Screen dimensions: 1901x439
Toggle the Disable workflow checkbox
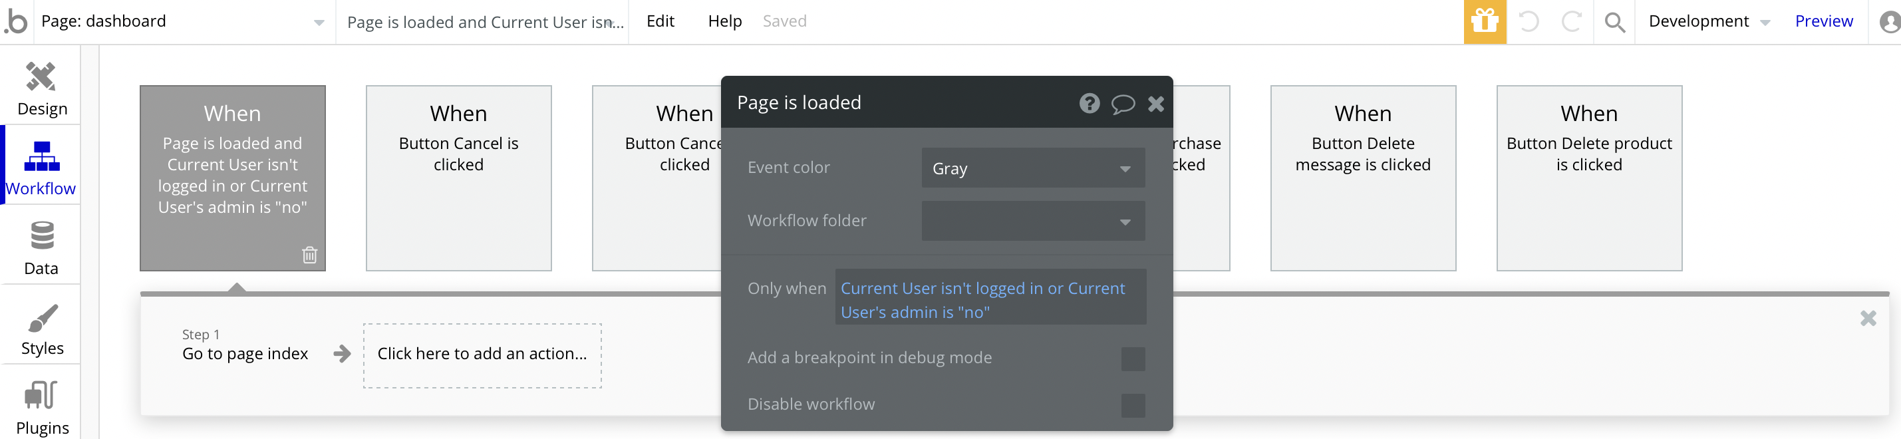point(1132,405)
